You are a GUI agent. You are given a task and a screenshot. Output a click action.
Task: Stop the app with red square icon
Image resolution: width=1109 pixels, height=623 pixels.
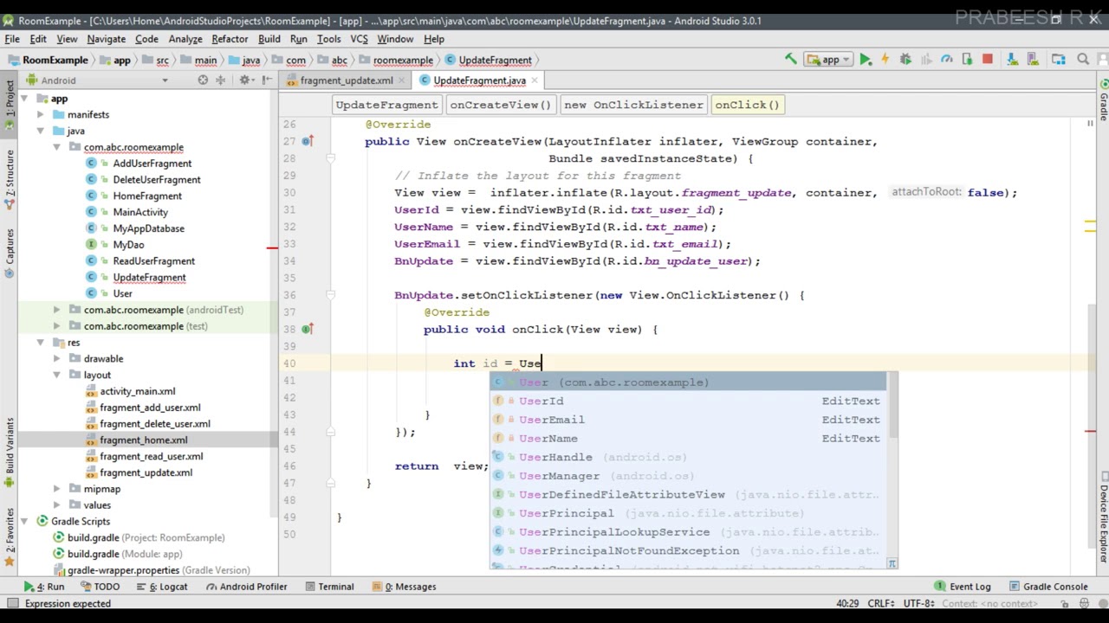(x=987, y=60)
